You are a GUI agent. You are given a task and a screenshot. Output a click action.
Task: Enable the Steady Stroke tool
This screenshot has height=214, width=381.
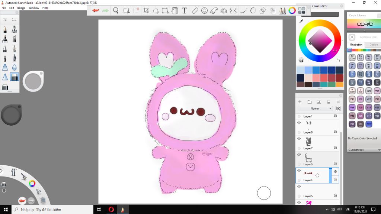(243, 10)
